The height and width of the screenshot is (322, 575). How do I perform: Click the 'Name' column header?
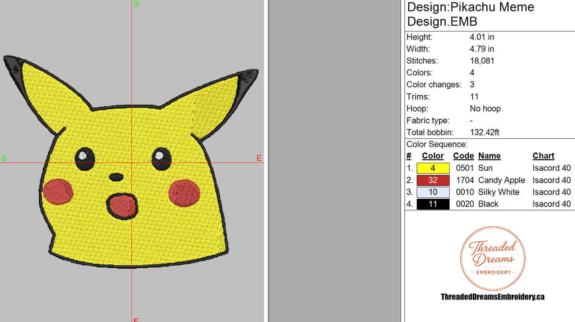(x=489, y=156)
